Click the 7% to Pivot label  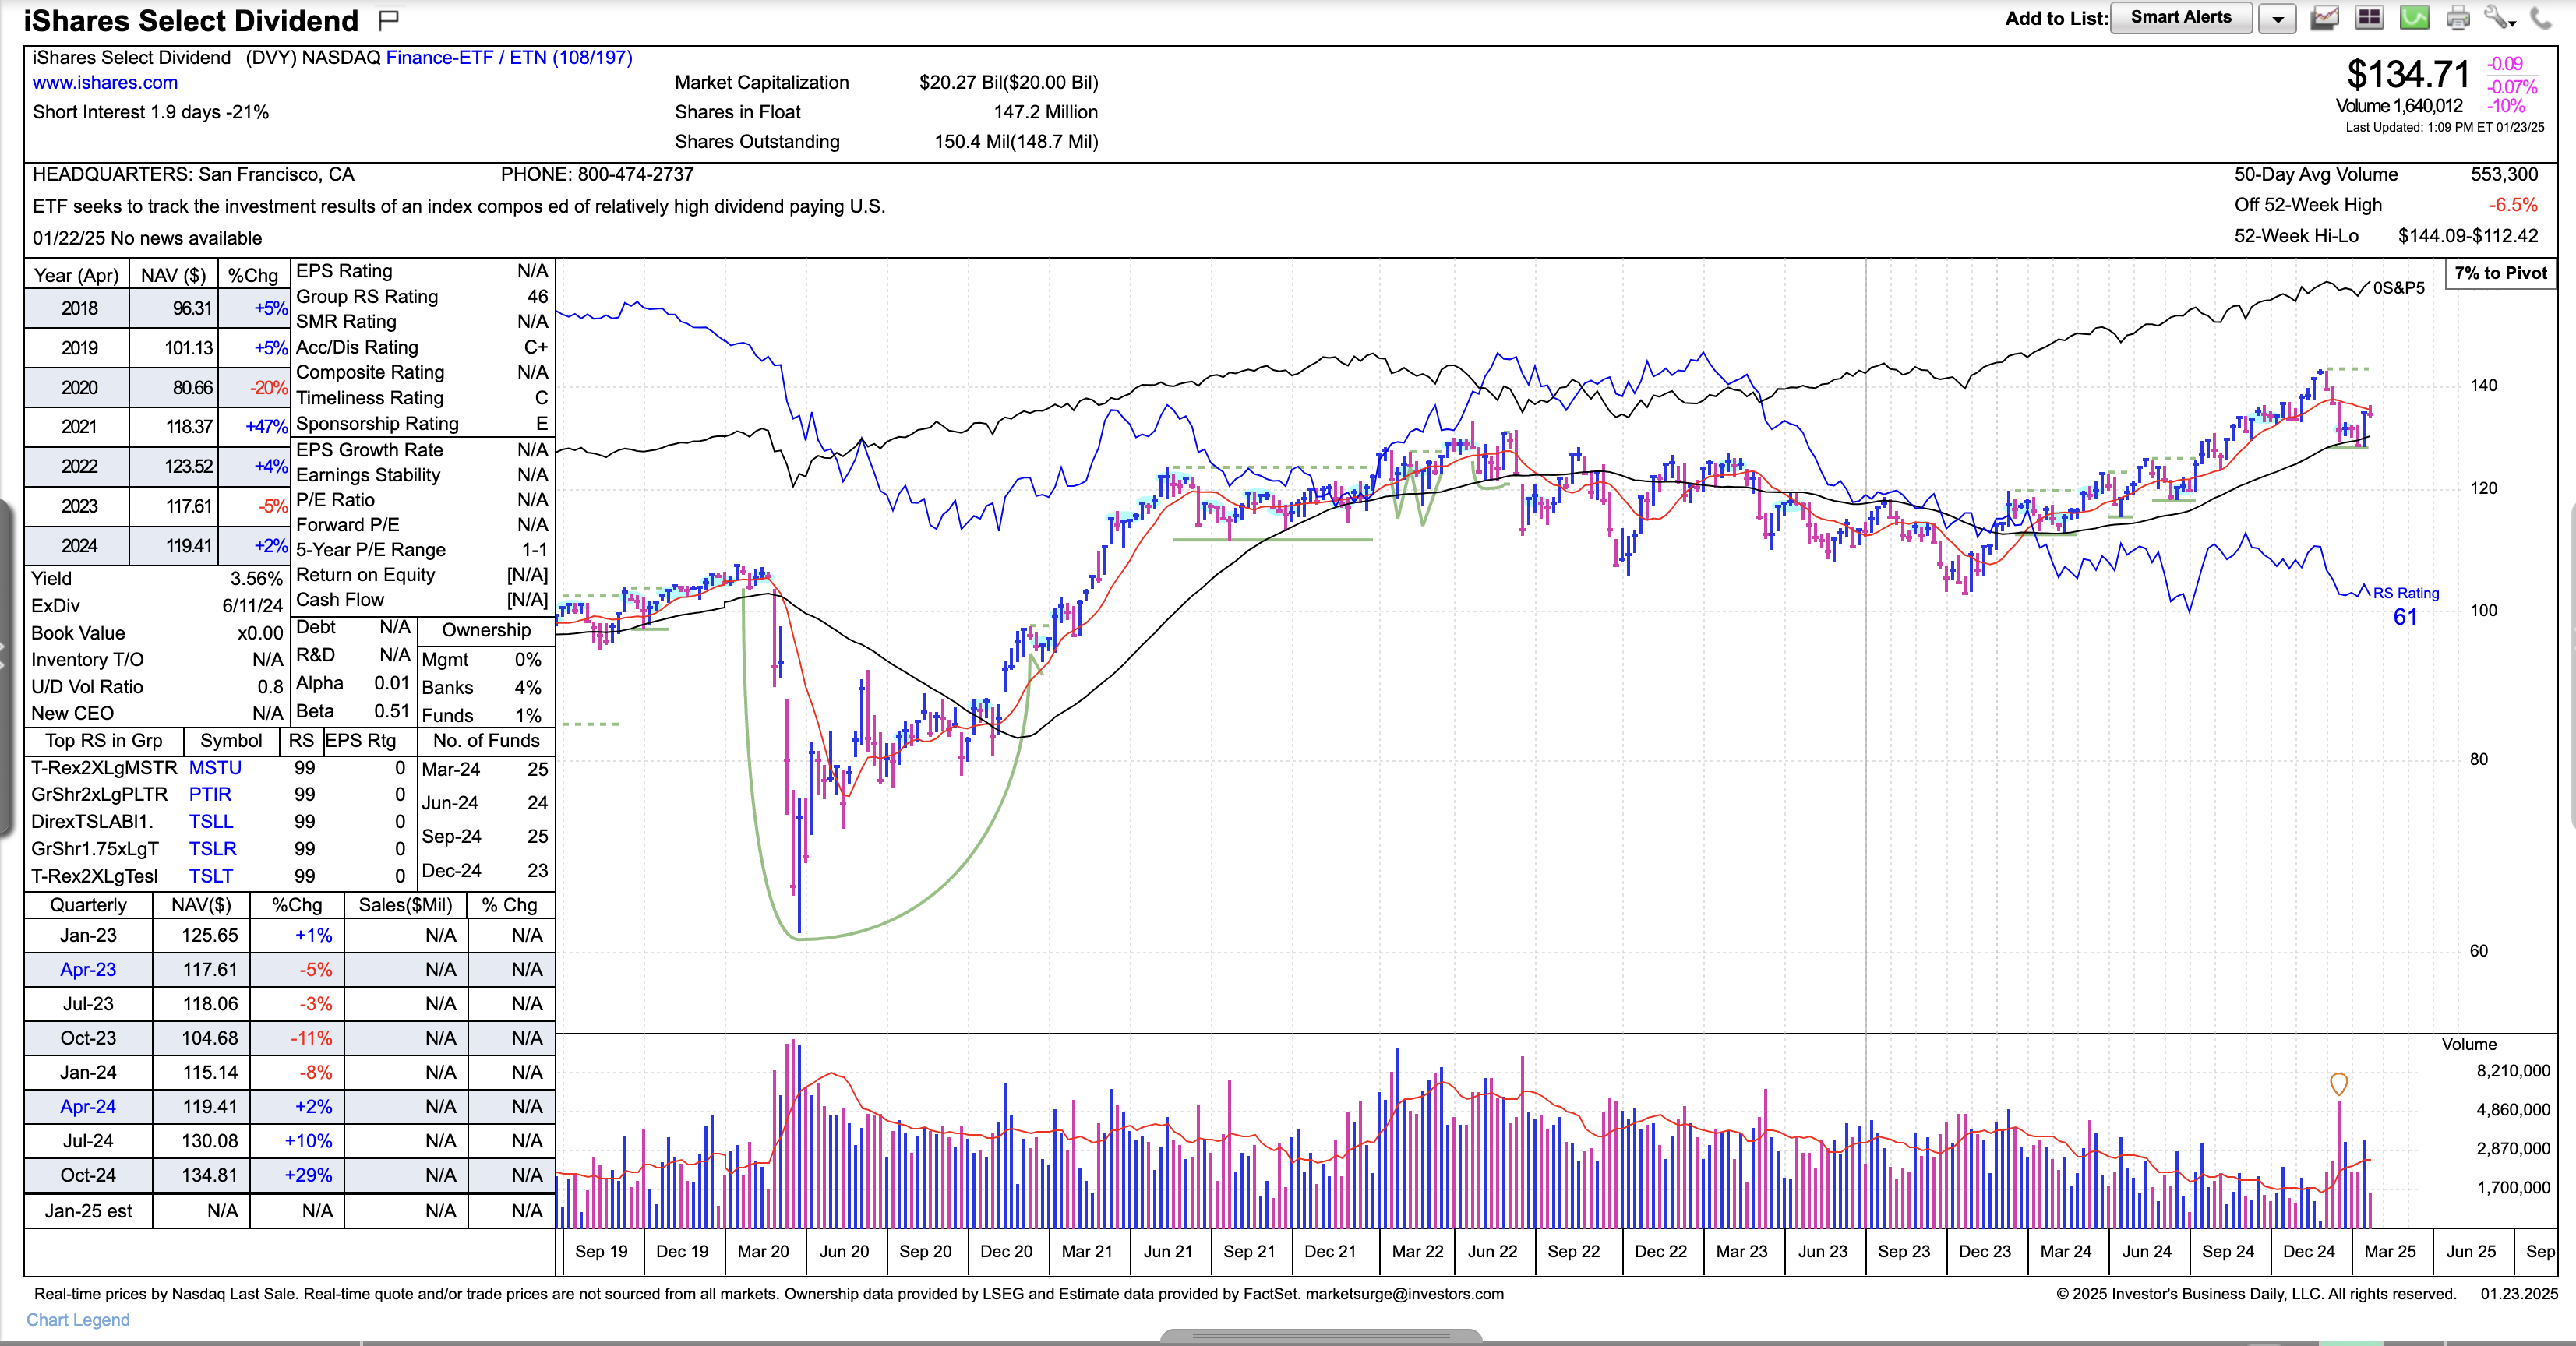[2500, 274]
